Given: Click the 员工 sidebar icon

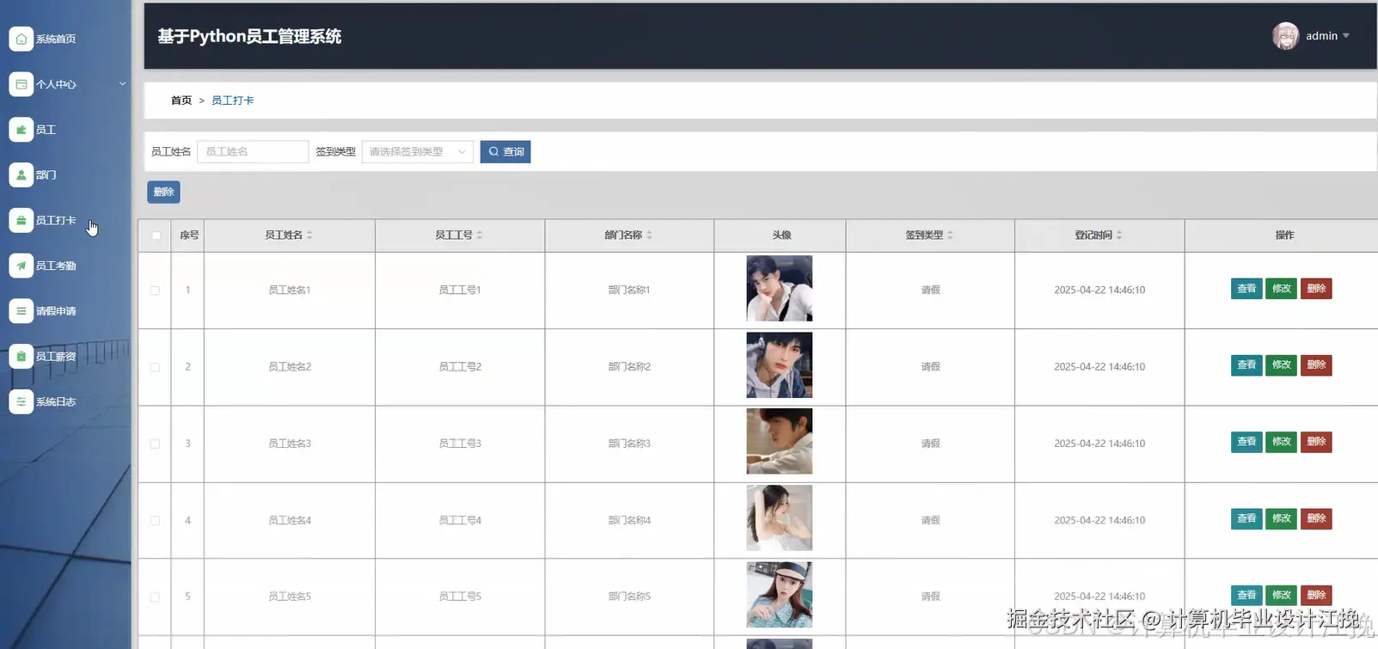Looking at the screenshot, I should click(21, 130).
